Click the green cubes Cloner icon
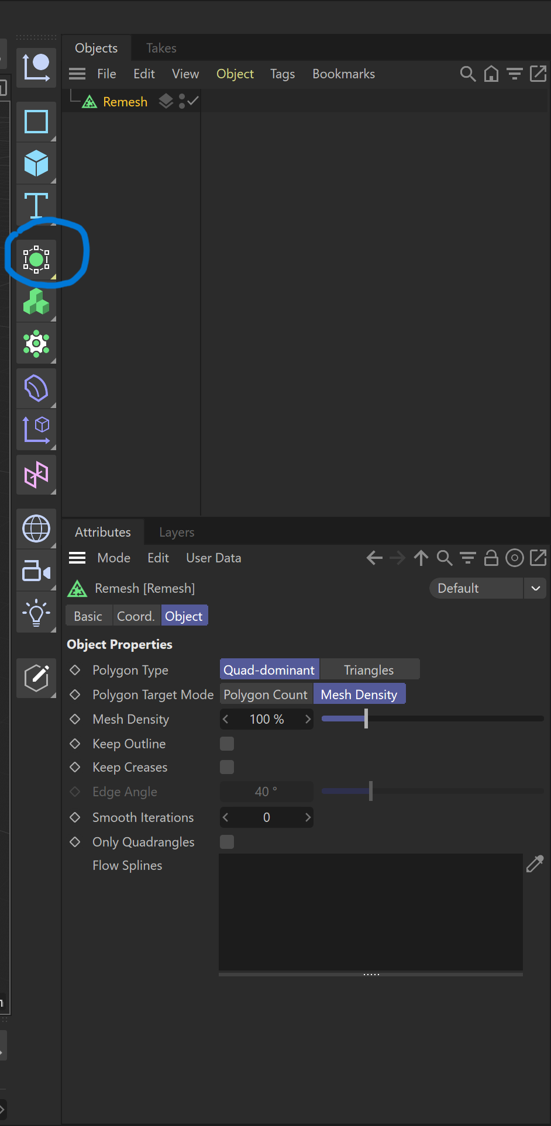 point(36,302)
